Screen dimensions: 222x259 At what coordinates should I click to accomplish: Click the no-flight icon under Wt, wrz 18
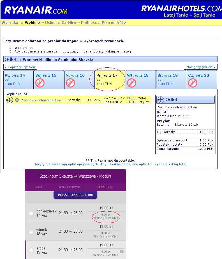coord(131,83)
